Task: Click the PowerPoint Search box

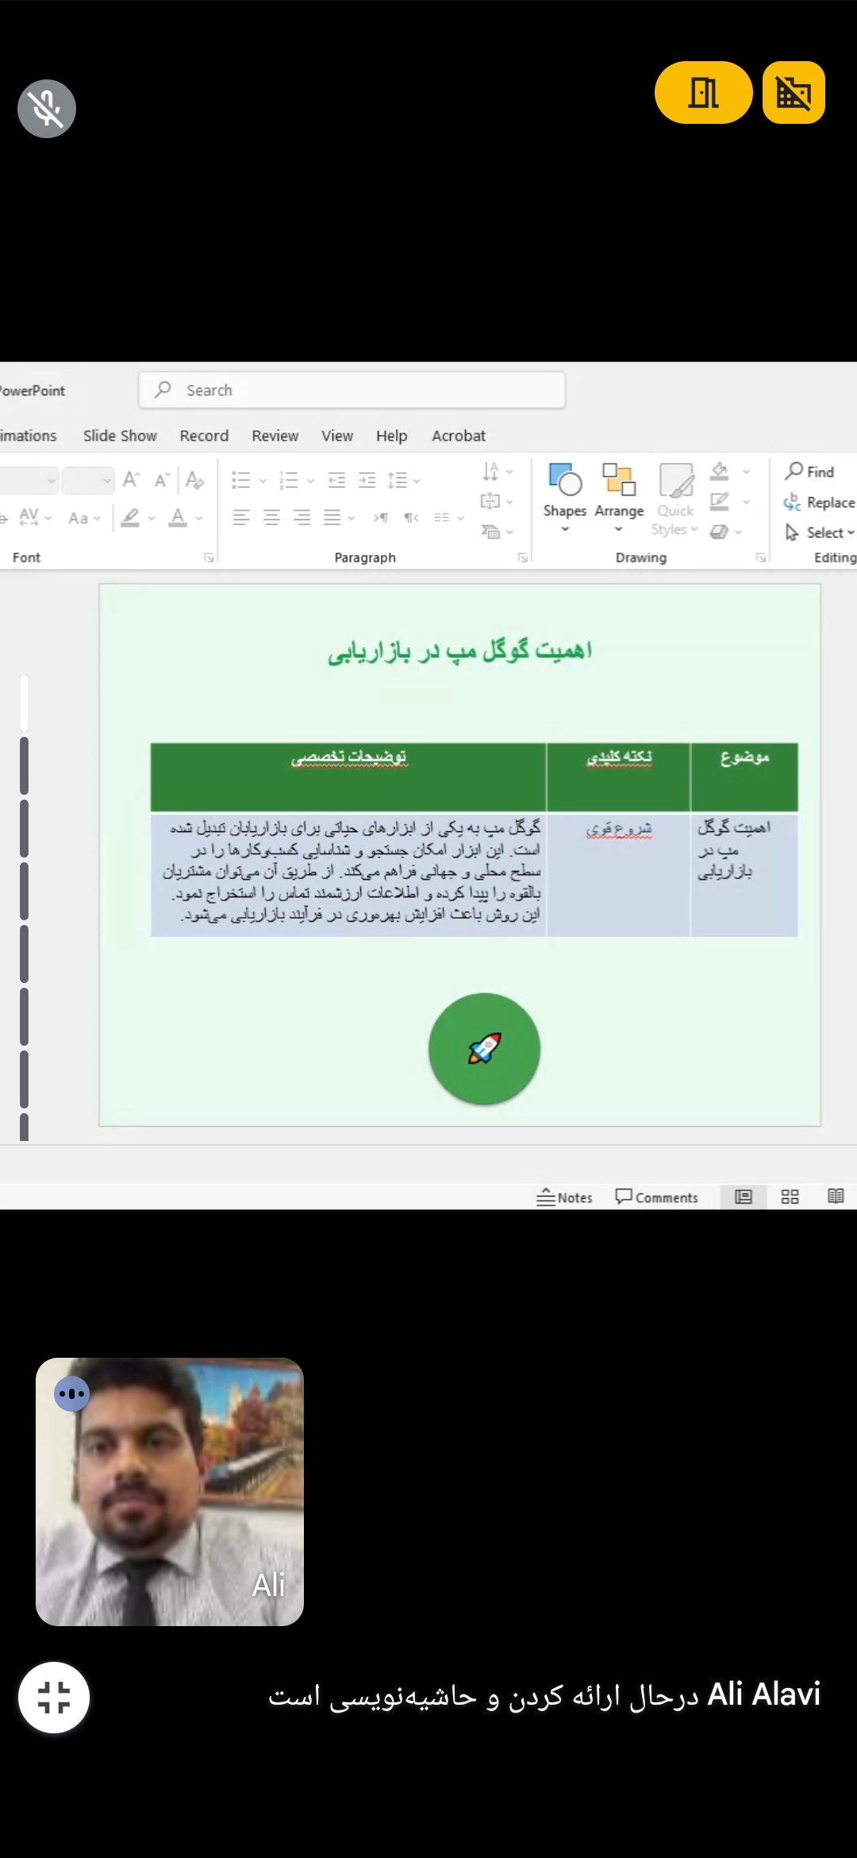Action: pyautogui.click(x=352, y=390)
